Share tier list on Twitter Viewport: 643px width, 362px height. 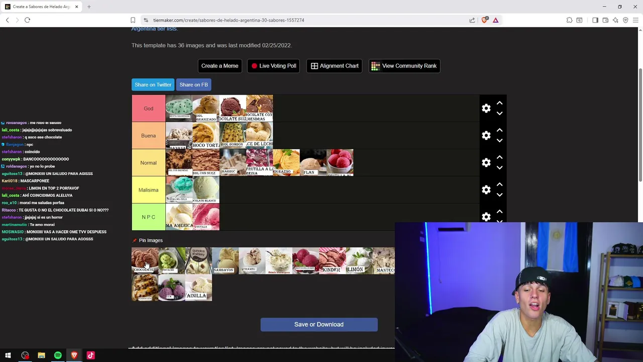153,84
